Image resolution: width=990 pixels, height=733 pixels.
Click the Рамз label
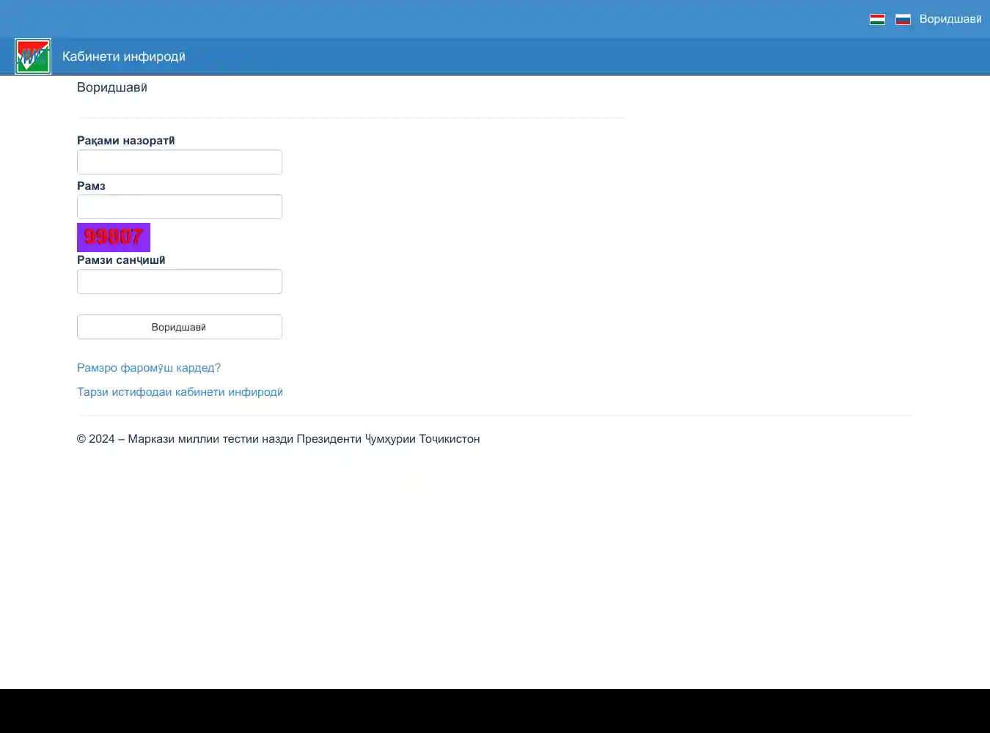(91, 186)
